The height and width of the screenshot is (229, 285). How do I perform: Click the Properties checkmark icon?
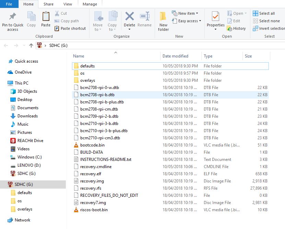(x=216, y=16)
